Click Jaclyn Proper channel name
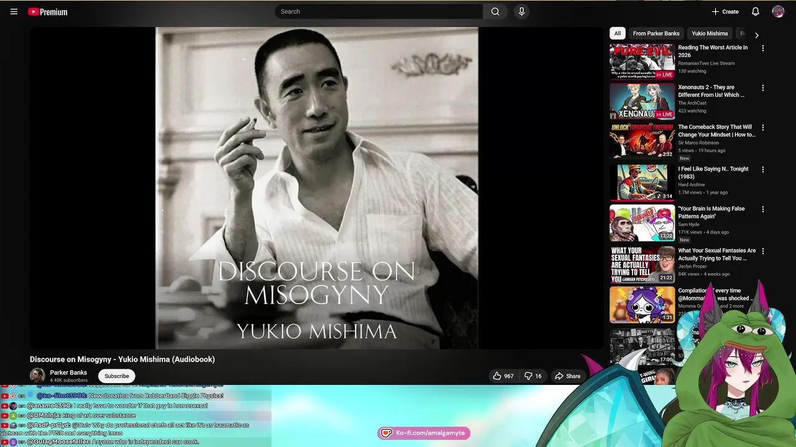Screen dimensions: 796x447 pyautogui.click(x=693, y=266)
